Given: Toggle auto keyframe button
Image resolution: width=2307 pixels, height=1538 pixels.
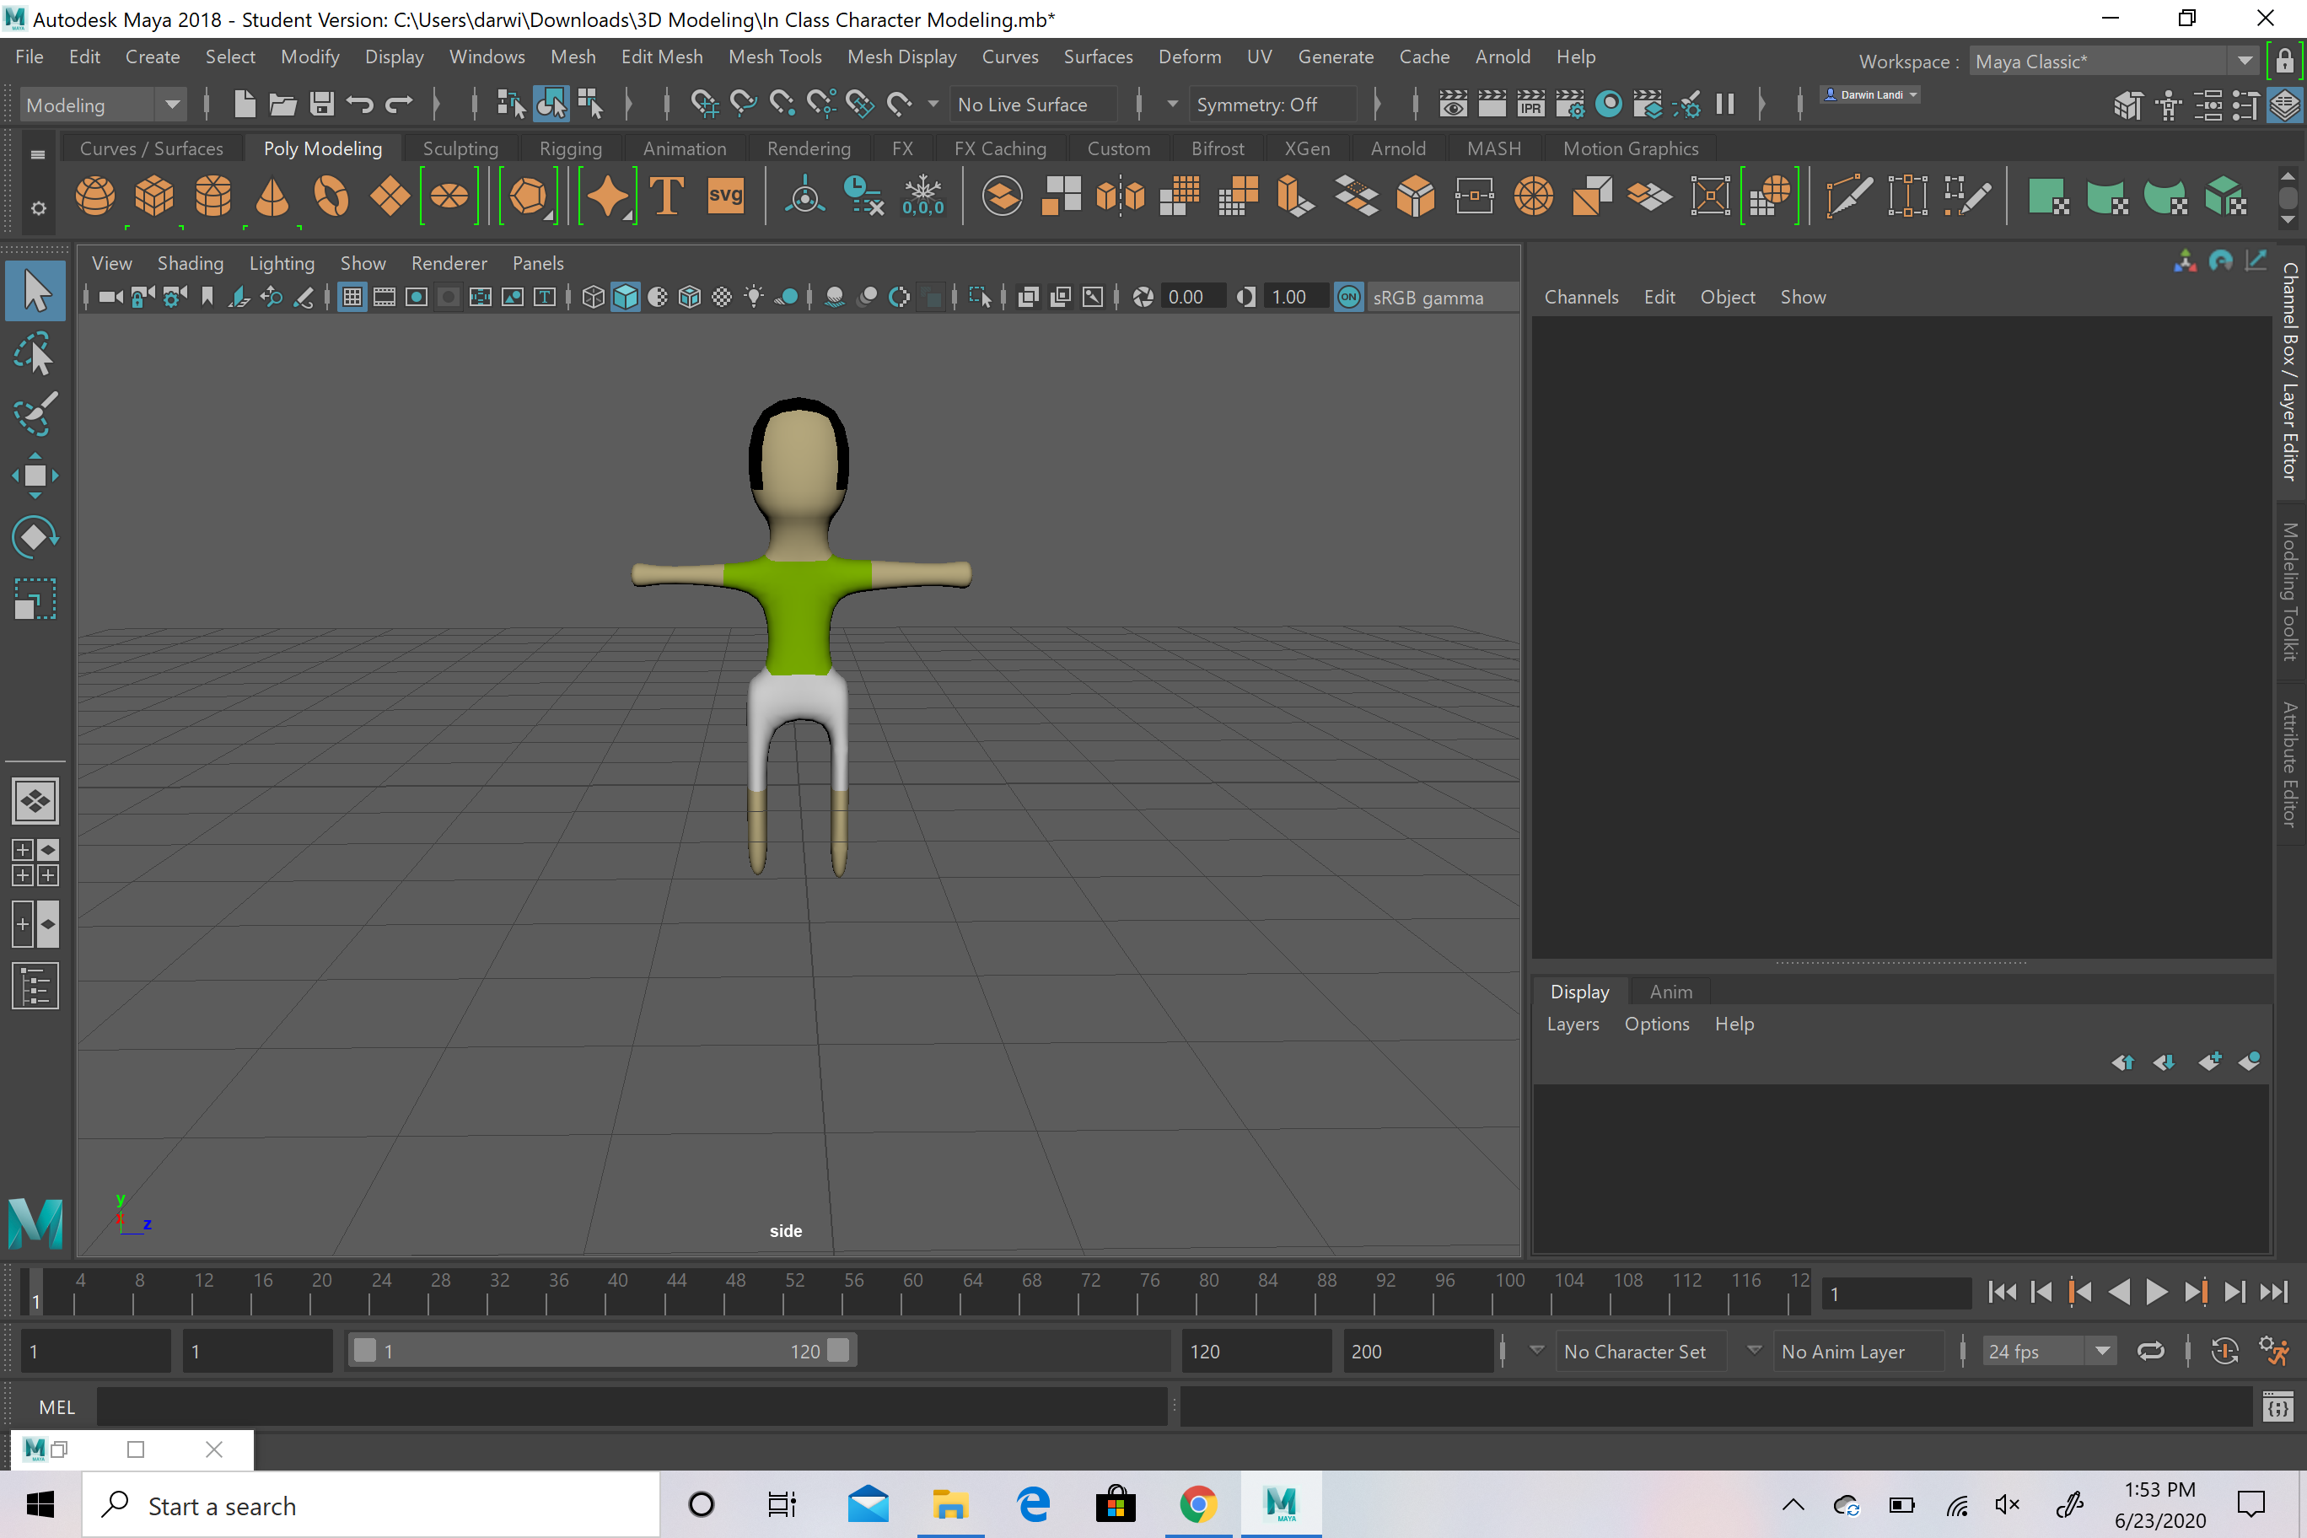Looking at the screenshot, I should coord(2224,1352).
